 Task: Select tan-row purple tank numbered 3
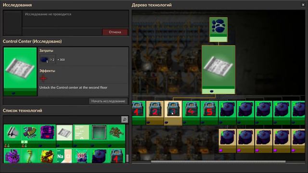coord(264,141)
